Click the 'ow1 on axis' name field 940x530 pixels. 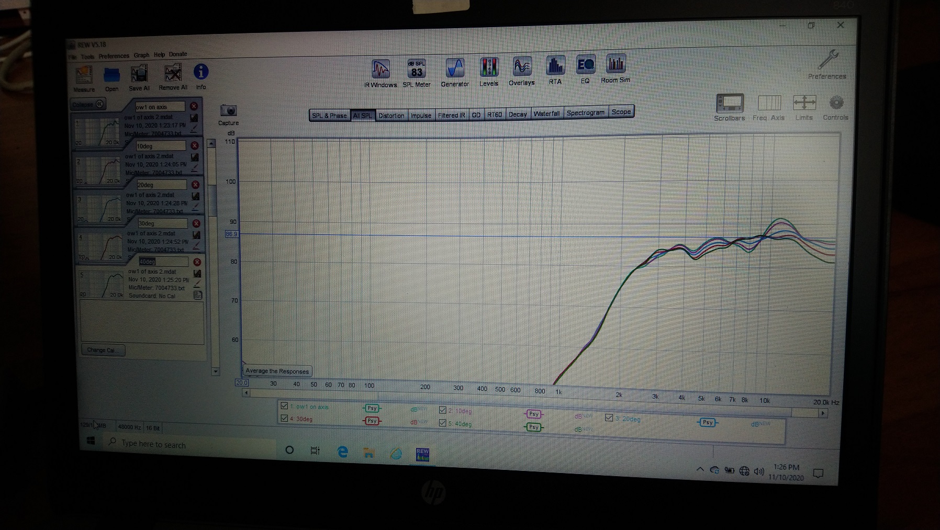coord(160,107)
